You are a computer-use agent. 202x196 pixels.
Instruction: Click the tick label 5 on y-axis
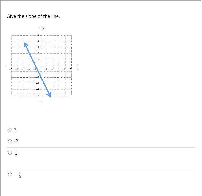tap(38, 35)
